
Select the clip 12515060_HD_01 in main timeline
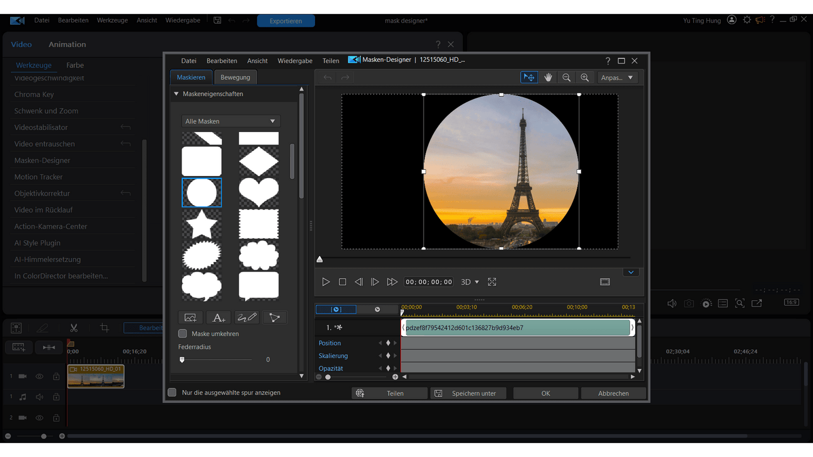click(96, 376)
